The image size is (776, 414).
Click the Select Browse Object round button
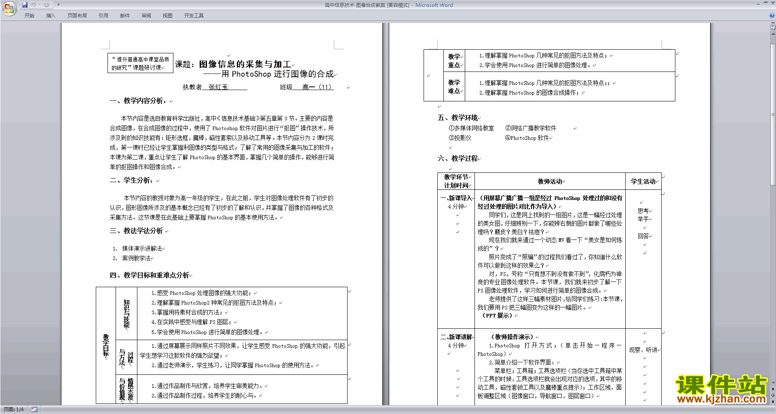click(773, 395)
